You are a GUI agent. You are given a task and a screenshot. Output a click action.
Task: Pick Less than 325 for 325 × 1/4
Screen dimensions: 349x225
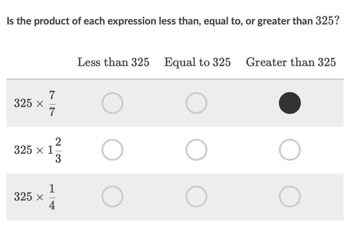[112, 197]
